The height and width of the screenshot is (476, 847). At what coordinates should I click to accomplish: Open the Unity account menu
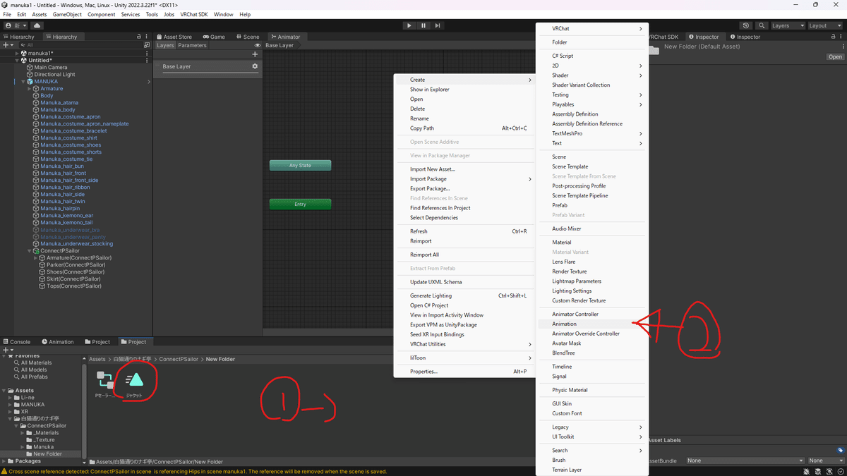(x=16, y=25)
